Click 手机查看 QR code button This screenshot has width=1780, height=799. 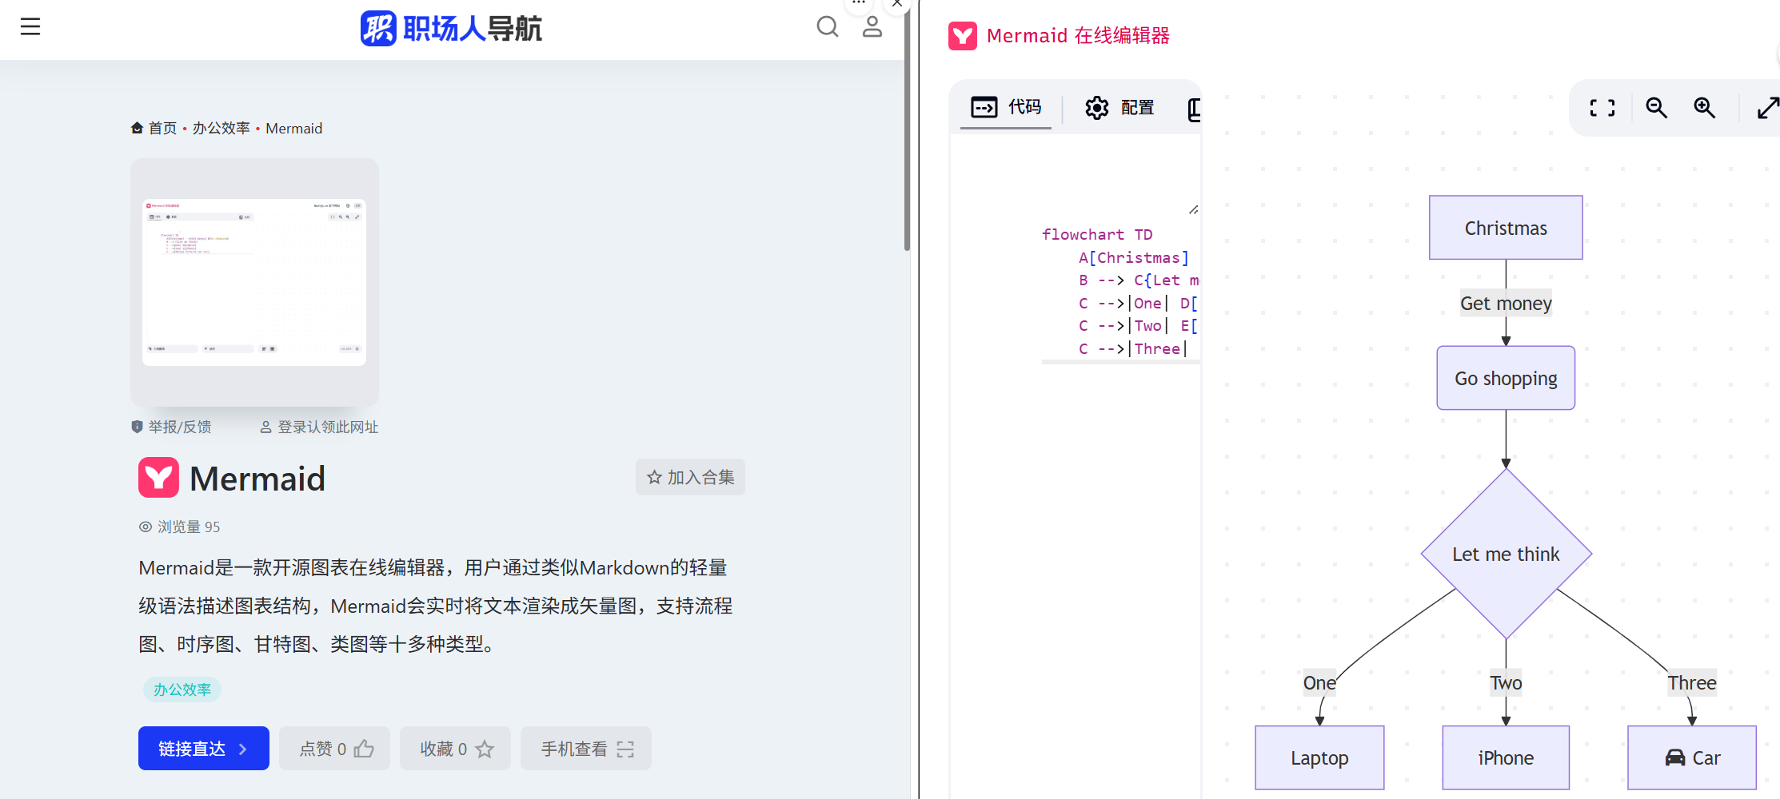coord(586,749)
